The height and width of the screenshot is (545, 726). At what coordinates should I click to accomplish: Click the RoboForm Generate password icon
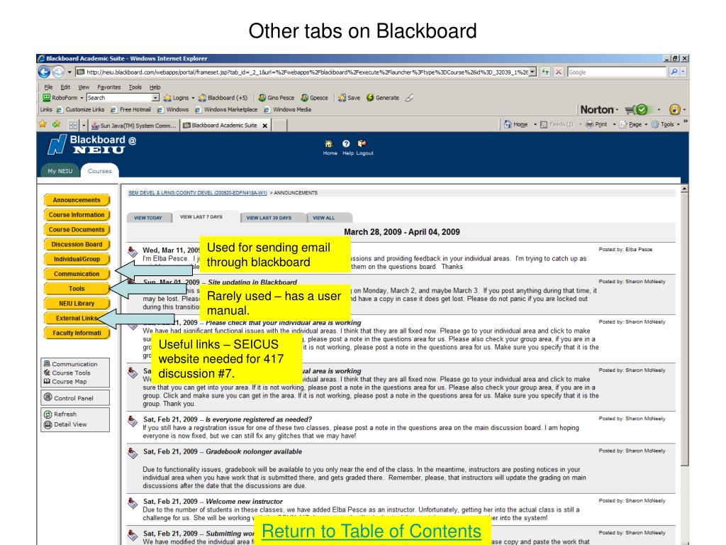[370, 98]
